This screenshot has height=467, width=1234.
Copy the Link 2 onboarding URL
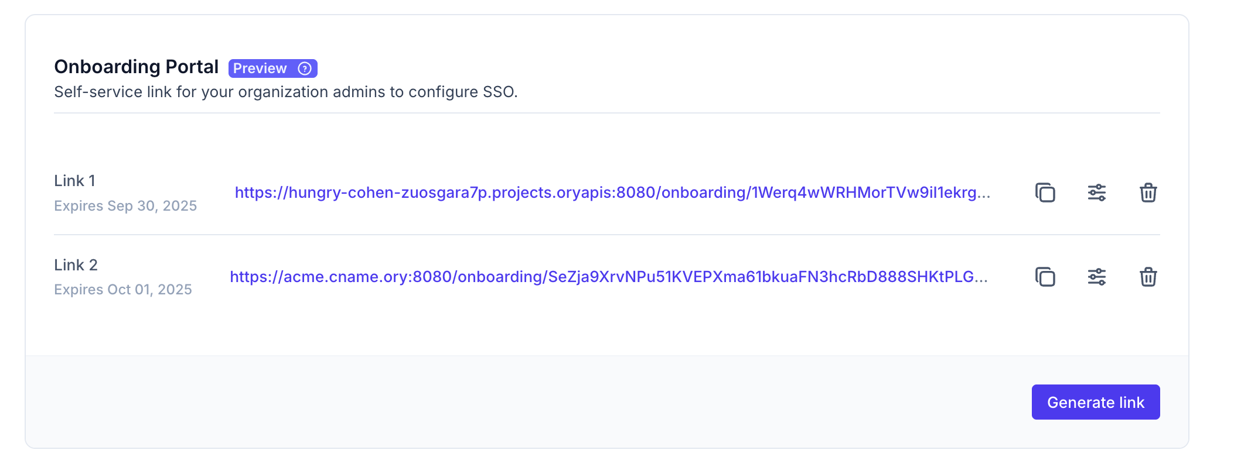tap(1045, 277)
